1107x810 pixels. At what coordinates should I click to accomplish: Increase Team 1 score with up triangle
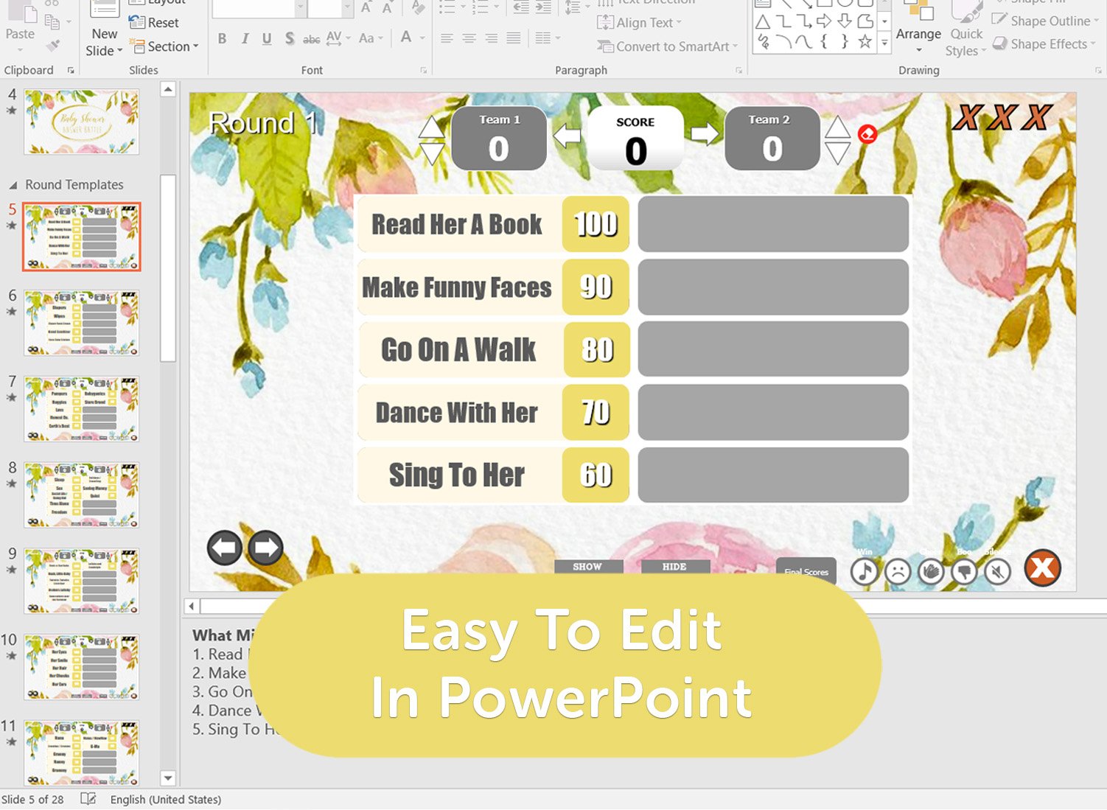coord(432,127)
